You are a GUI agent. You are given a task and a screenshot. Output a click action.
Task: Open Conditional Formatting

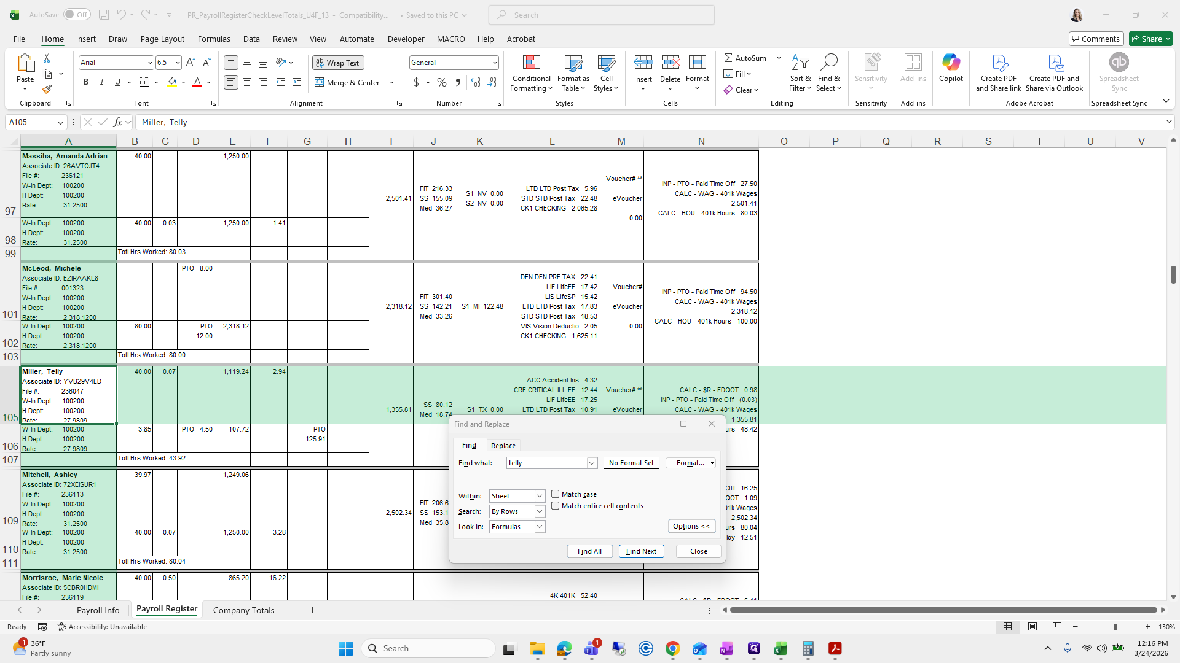(531, 74)
